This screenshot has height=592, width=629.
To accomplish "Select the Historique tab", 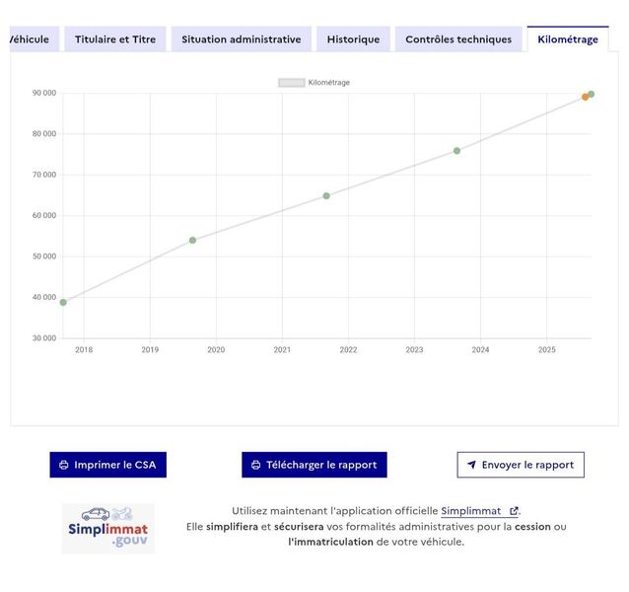I will click(353, 39).
